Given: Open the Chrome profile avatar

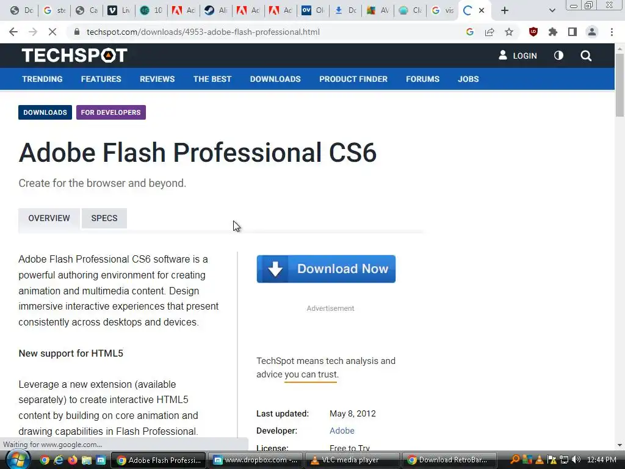Looking at the screenshot, I should point(592,32).
